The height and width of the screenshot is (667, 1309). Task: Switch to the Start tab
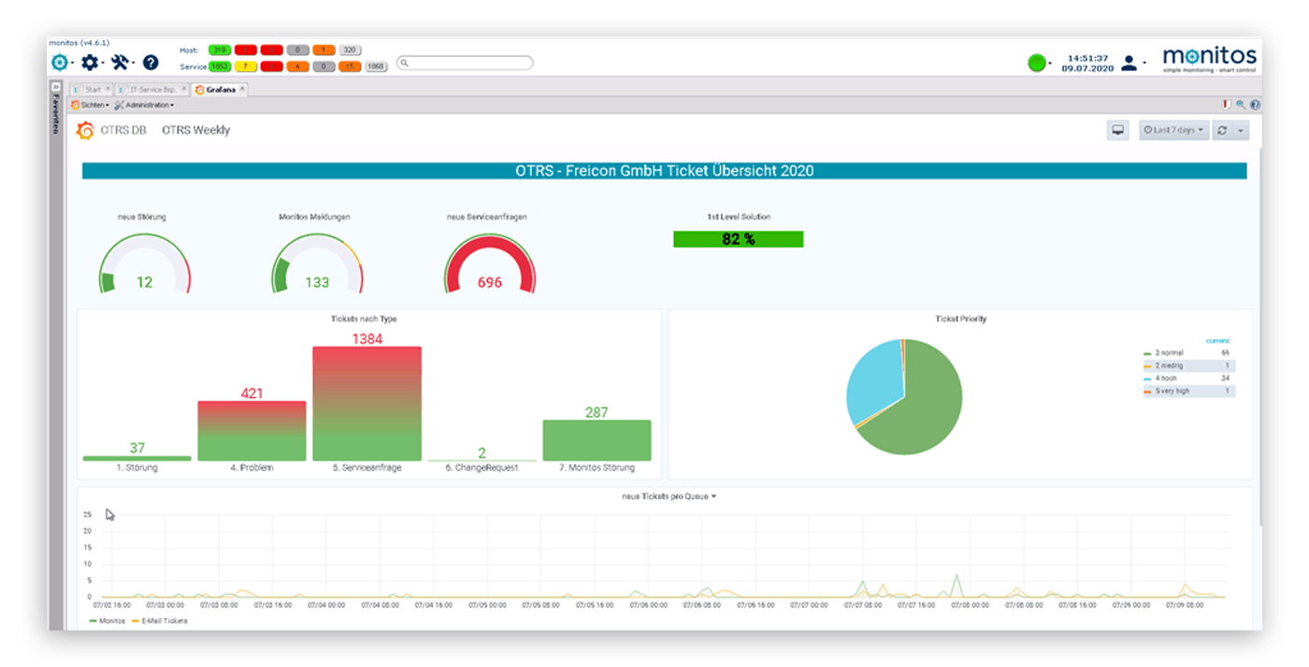click(93, 90)
